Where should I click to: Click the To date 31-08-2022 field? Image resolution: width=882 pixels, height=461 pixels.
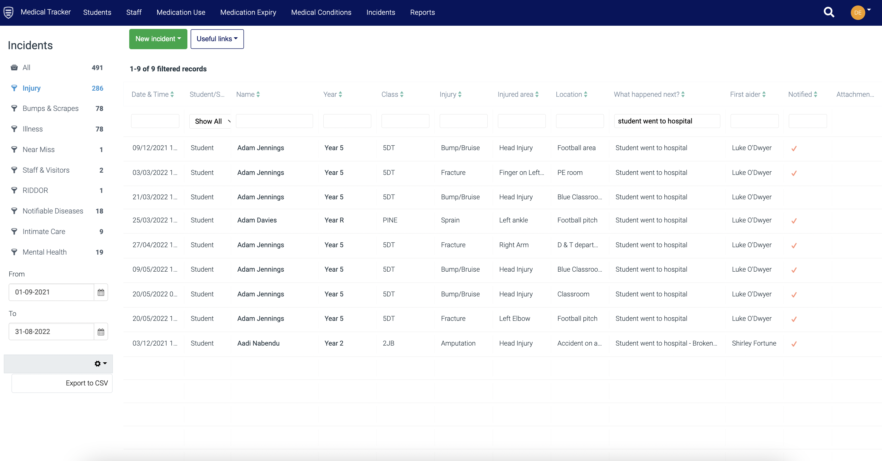51,331
